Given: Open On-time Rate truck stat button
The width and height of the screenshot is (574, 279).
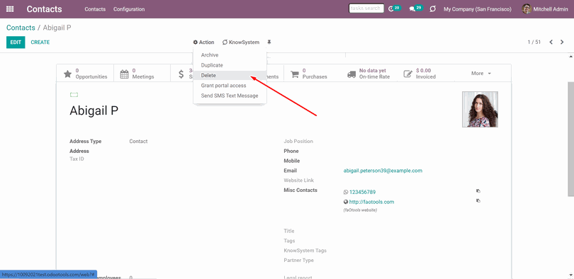Looking at the screenshot, I should point(369,74).
